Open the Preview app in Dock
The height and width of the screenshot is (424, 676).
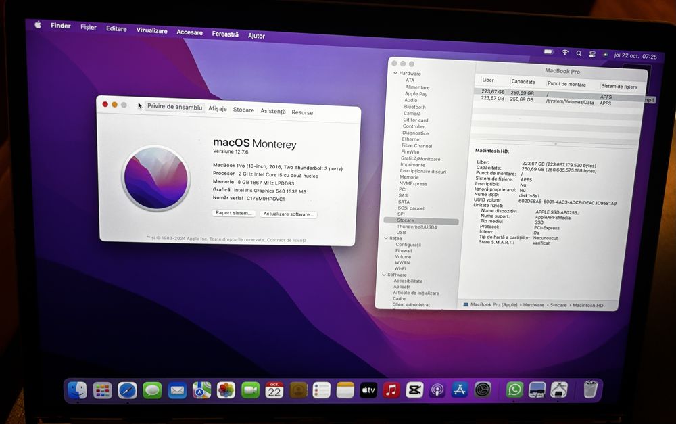pyautogui.click(x=537, y=390)
